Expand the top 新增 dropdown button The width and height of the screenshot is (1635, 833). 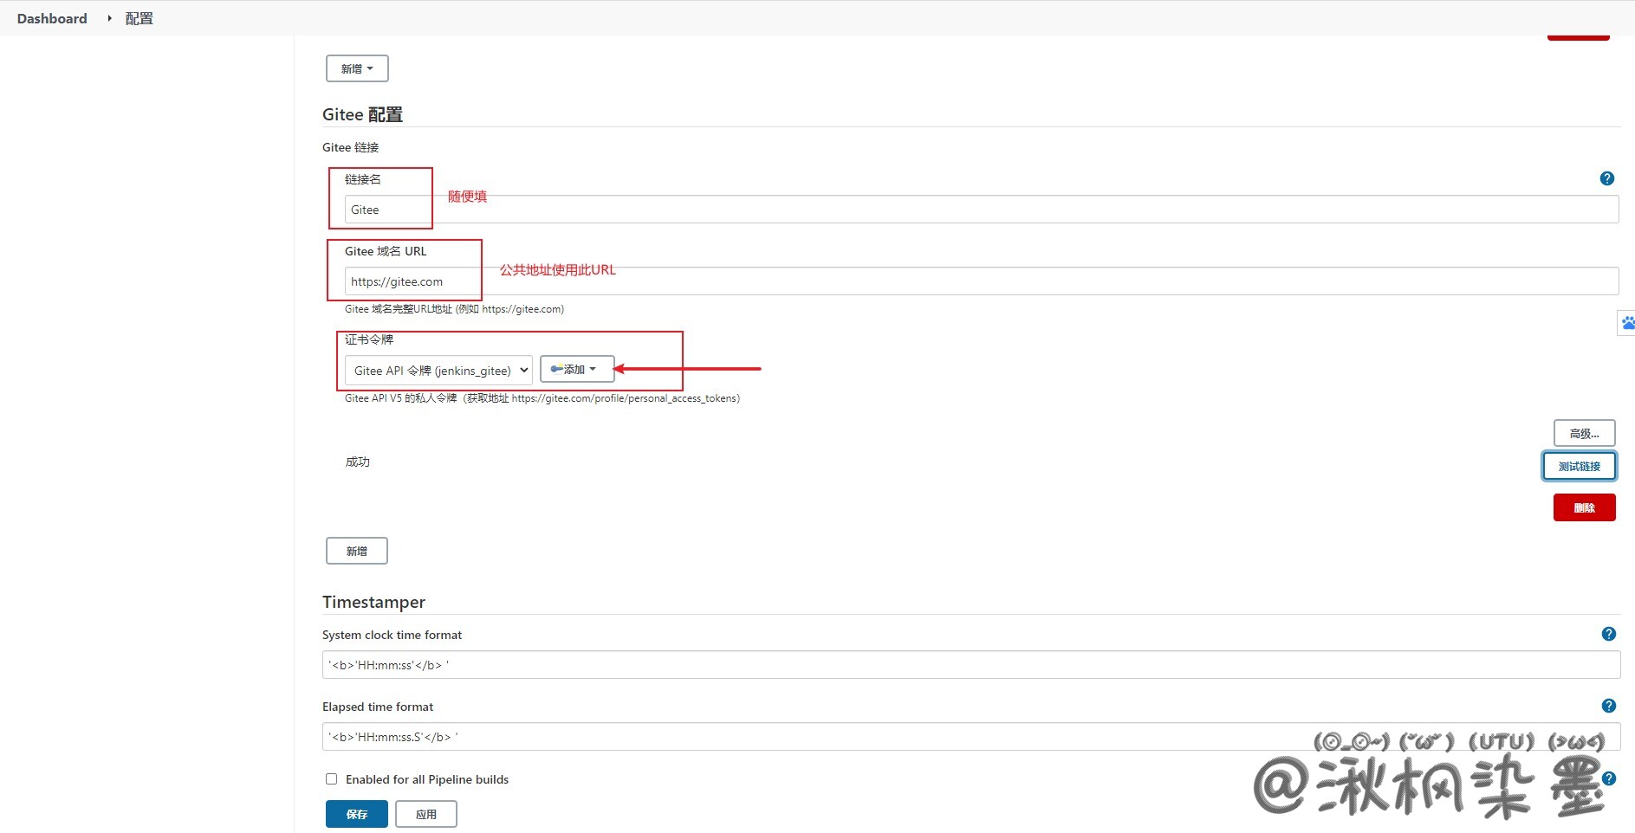[x=357, y=68]
